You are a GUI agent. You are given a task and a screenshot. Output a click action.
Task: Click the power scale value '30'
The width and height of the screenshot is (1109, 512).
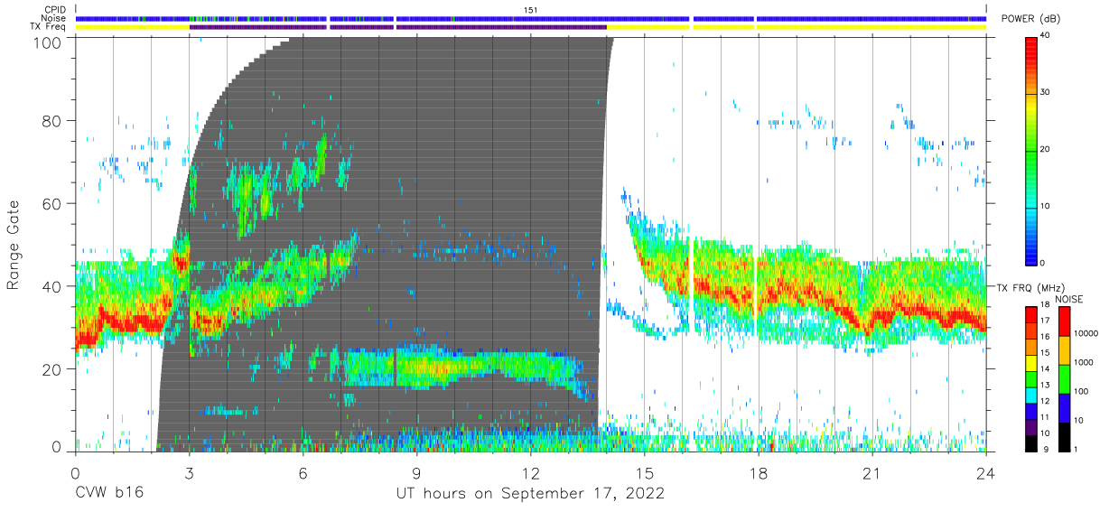(x=1047, y=93)
